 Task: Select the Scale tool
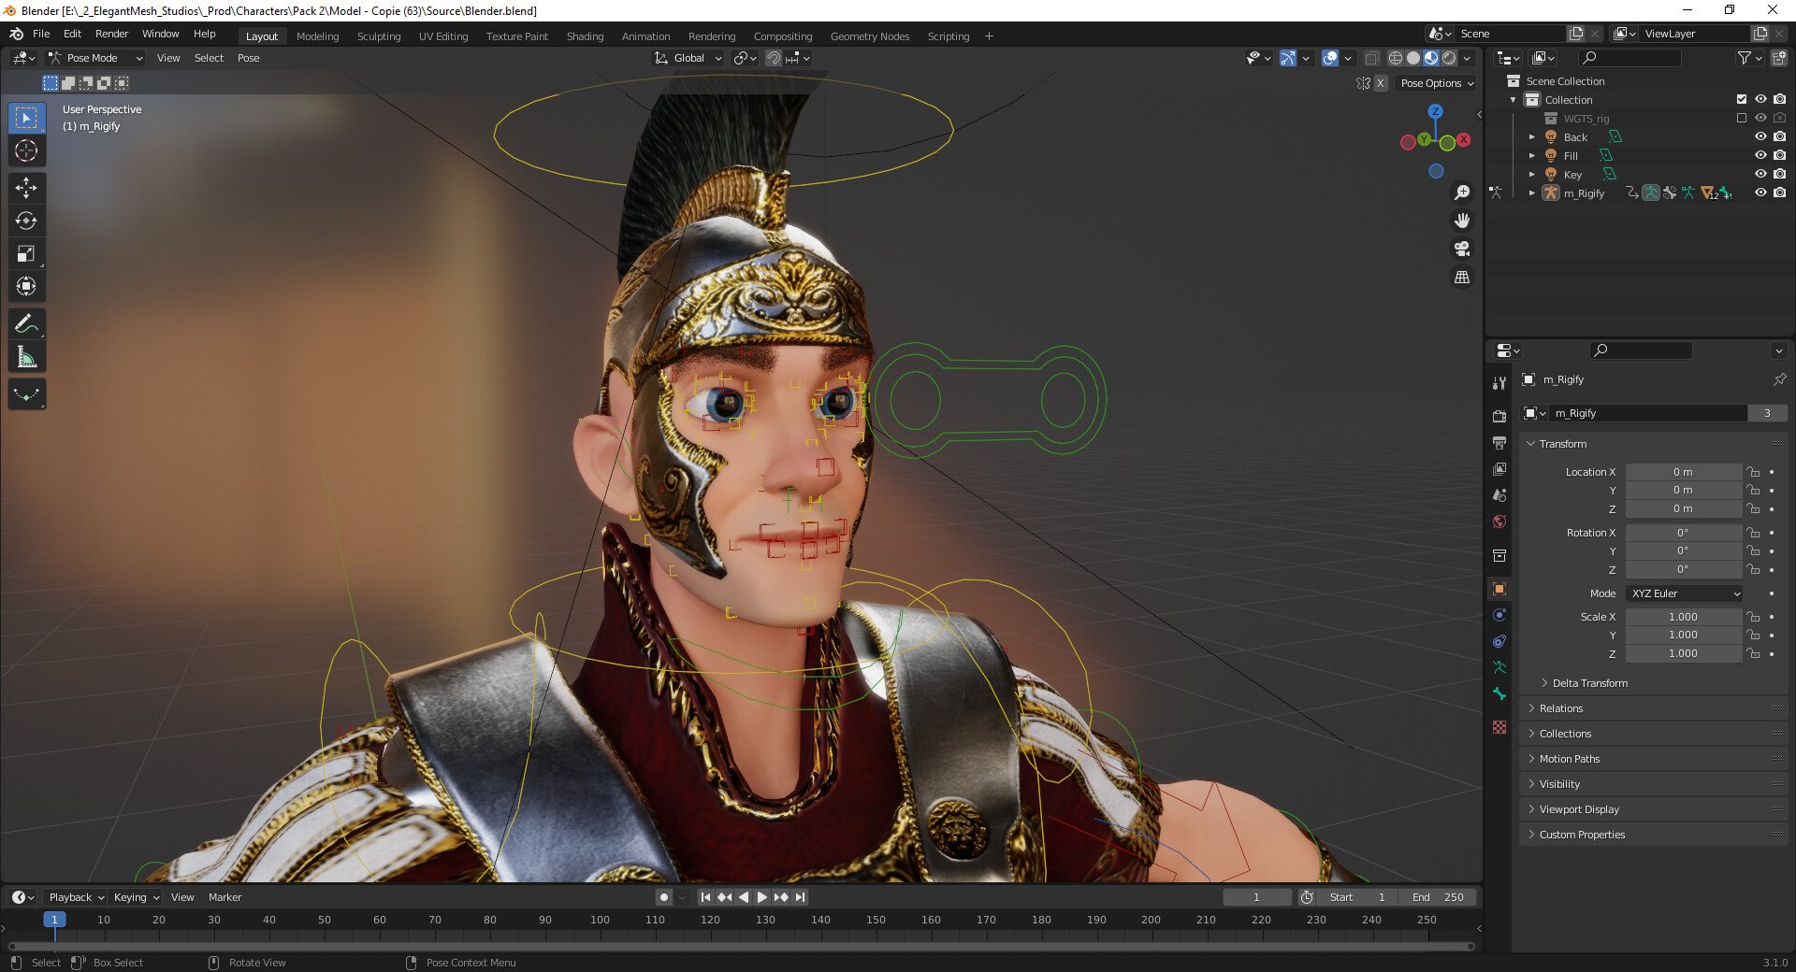click(26, 254)
